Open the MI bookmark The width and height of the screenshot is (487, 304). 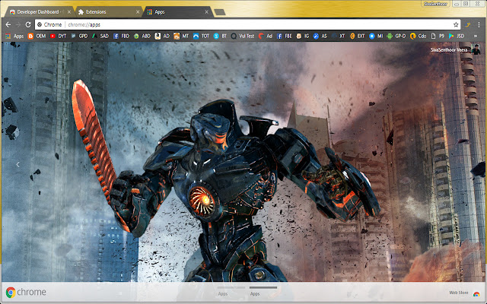click(376, 36)
